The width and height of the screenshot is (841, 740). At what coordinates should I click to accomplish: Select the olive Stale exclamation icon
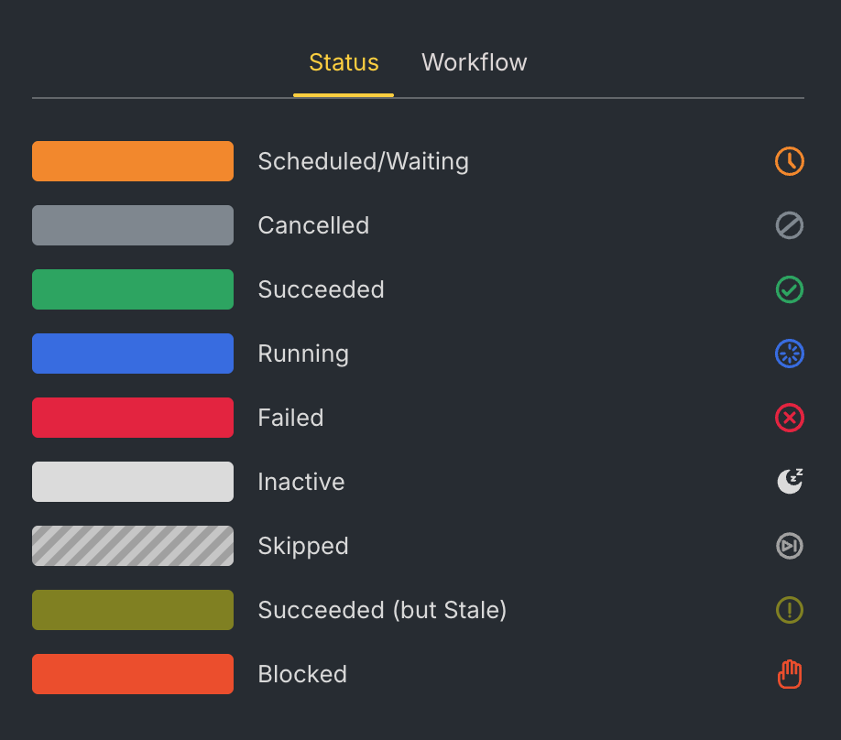(x=789, y=610)
